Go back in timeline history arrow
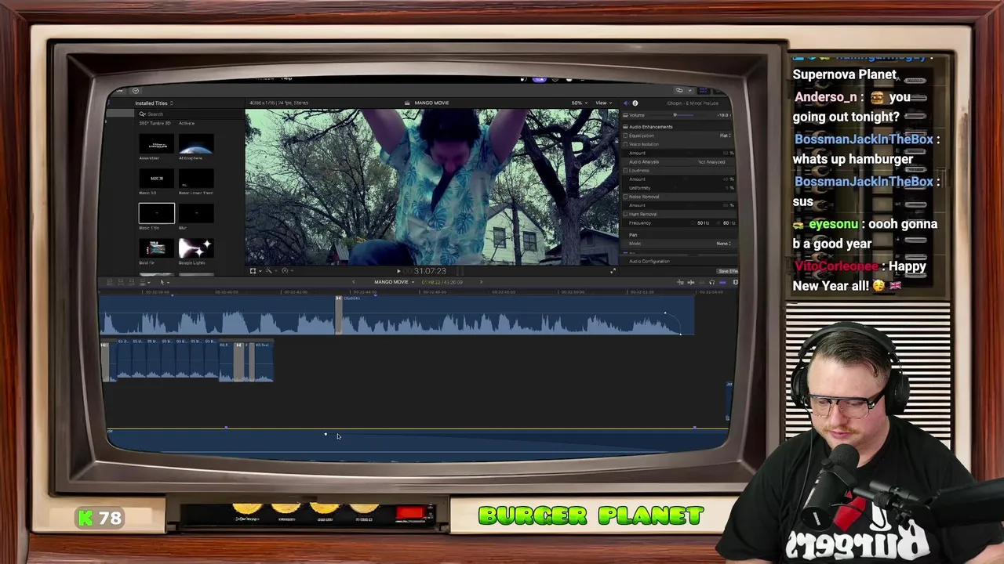 pos(353,282)
